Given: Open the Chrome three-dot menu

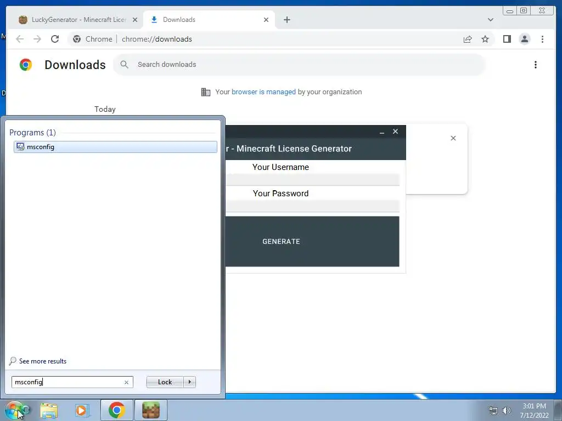Looking at the screenshot, I should (542, 39).
